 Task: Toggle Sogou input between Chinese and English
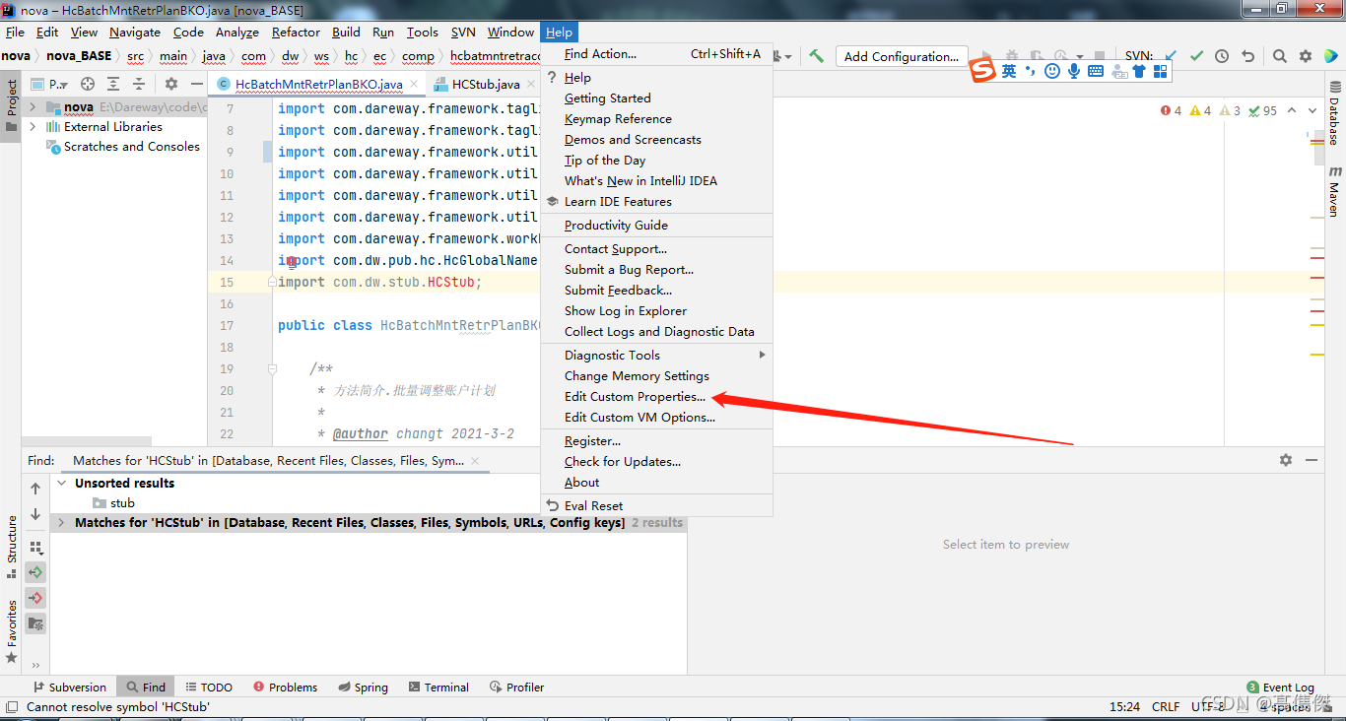click(1009, 71)
